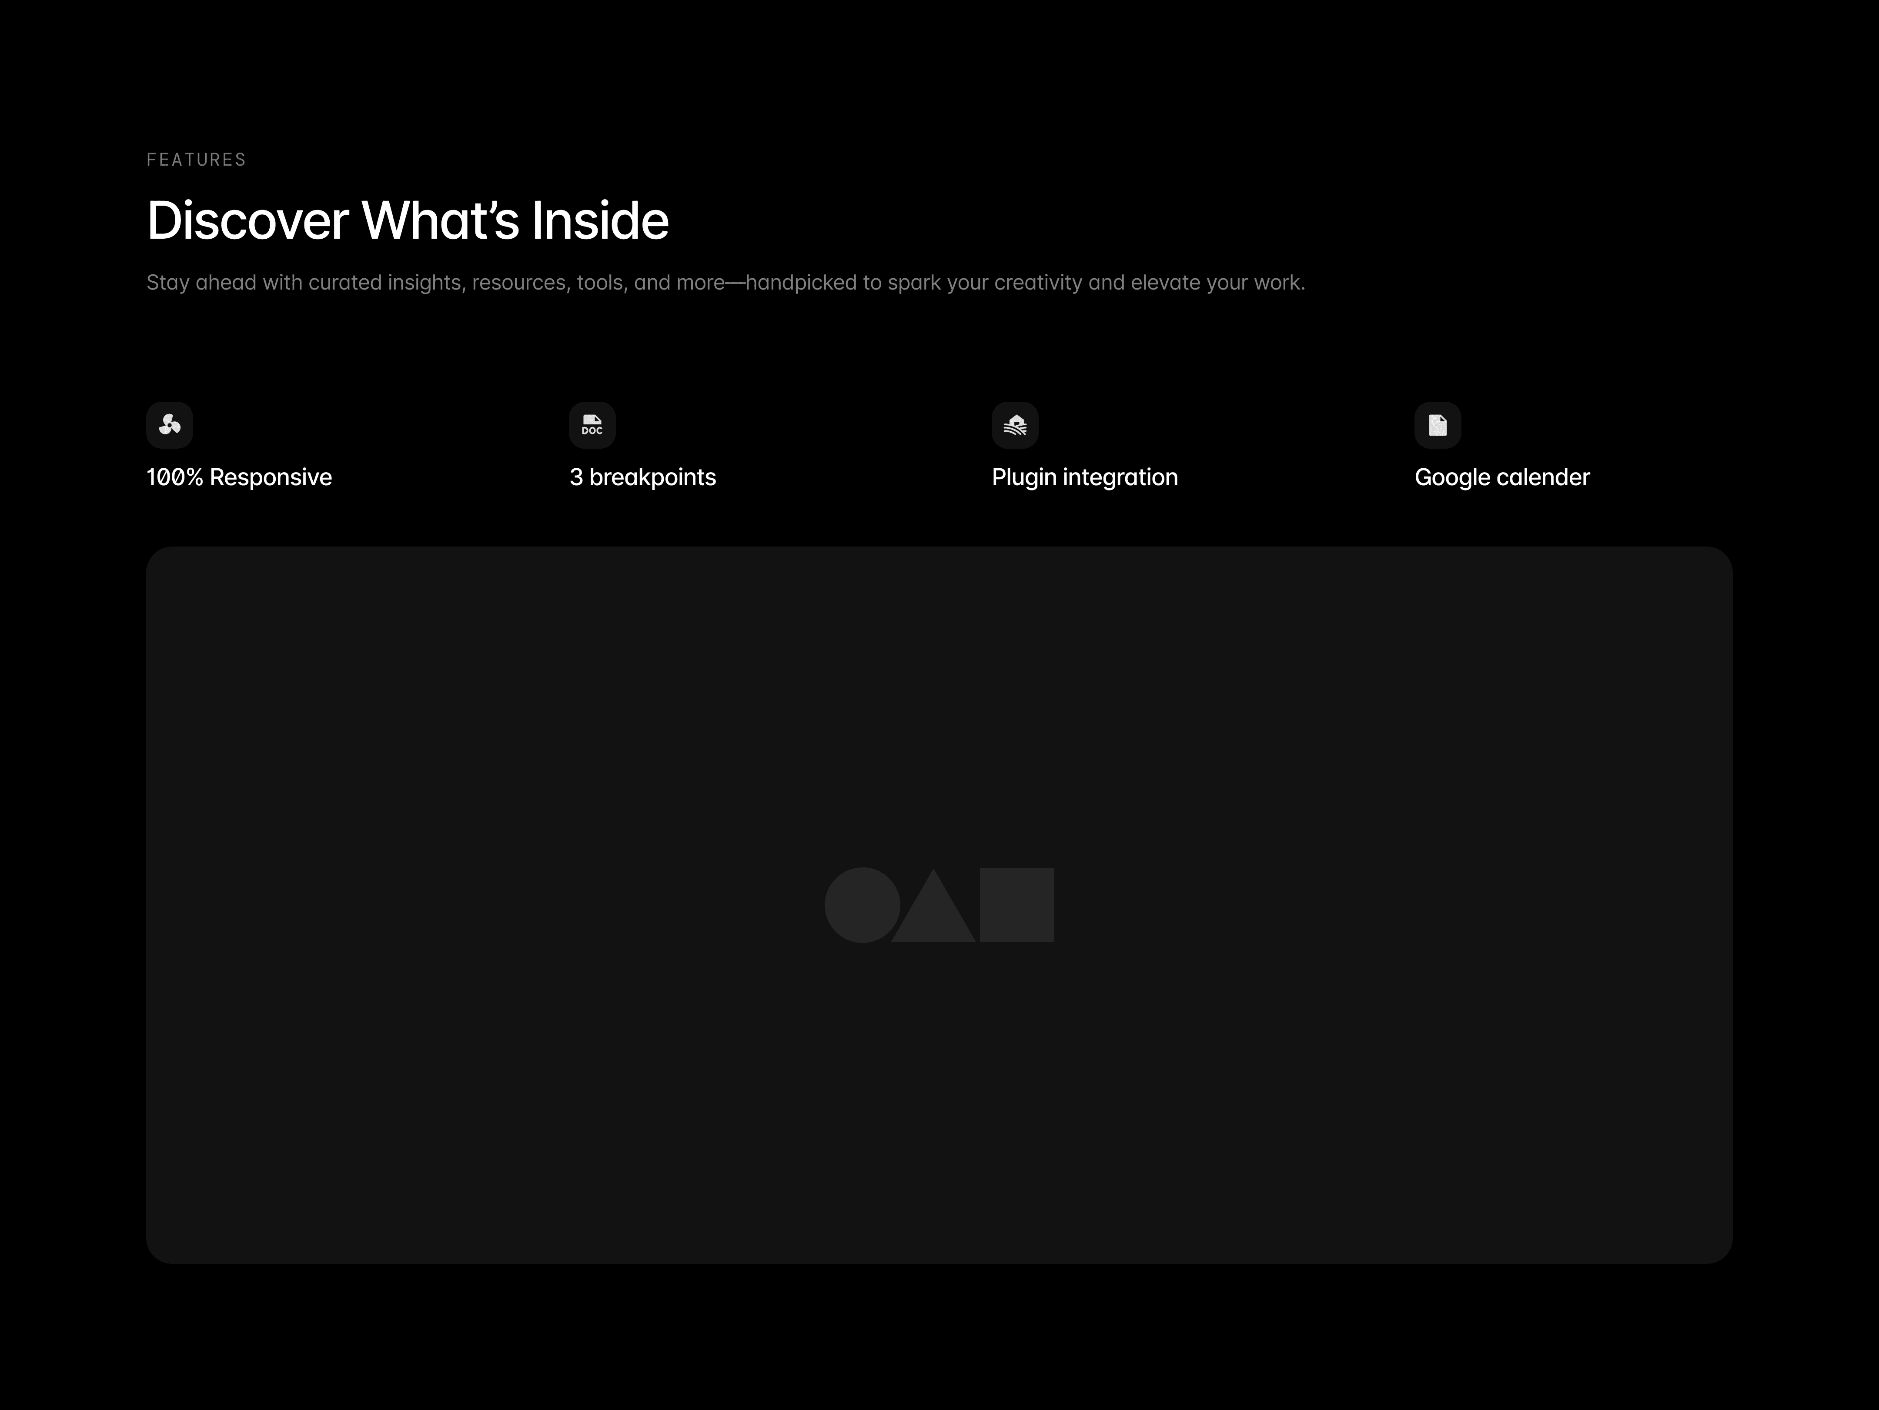Select the Google calender feature label
1879x1410 pixels.
click(x=1502, y=477)
